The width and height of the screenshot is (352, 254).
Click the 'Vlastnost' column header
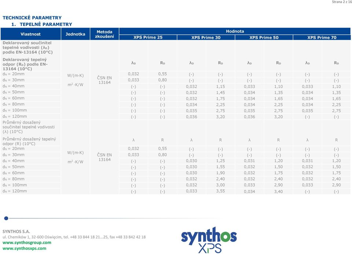coord(30,34)
